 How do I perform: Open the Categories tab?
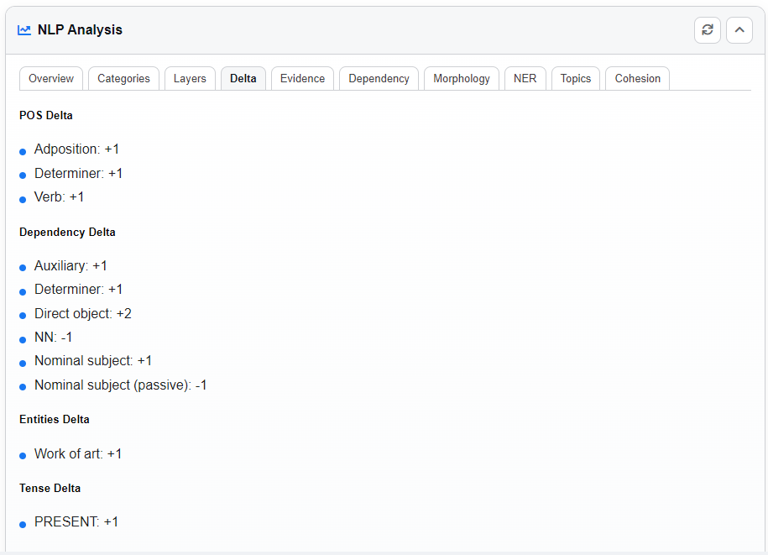123,78
